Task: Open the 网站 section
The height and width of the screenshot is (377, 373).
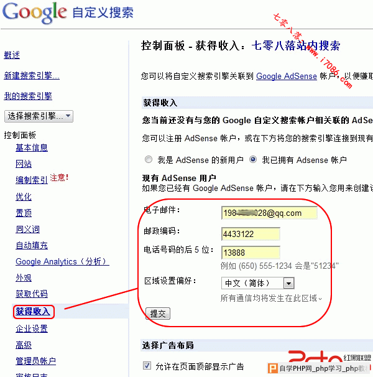Action: pos(24,164)
